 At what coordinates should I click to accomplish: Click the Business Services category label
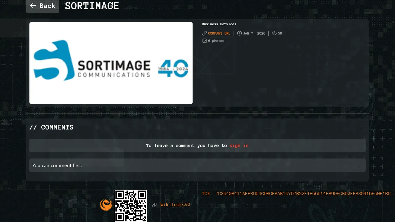[219, 24]
